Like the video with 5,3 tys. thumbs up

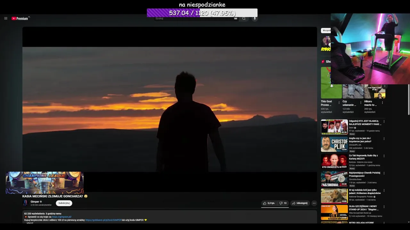269,203
